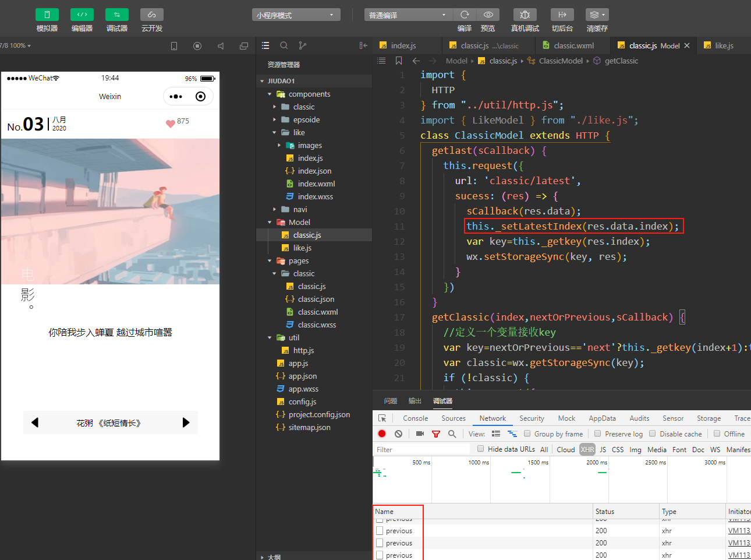This screenshot has height=560, width=751.
Task: Open the Console devtools tab
Action: 415,418
